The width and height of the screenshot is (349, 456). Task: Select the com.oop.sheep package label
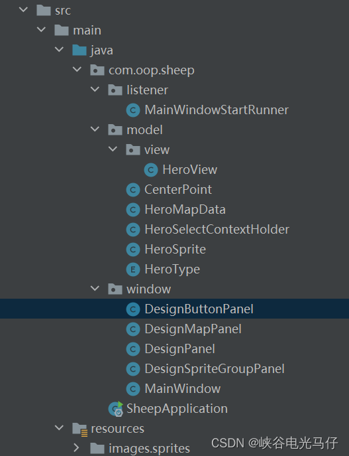152,70
